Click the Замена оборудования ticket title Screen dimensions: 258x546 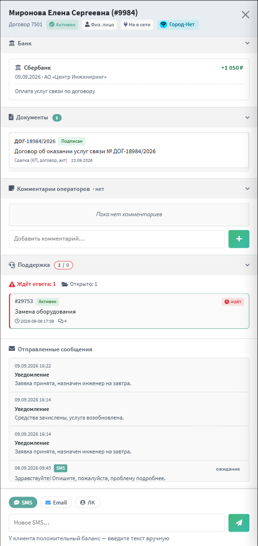pyautogui.click(x=45, y=311)
